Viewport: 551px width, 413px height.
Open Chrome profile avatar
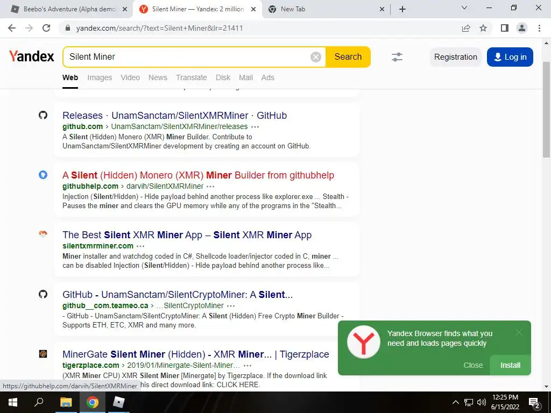pyautogui.click(x=522, y=28)
